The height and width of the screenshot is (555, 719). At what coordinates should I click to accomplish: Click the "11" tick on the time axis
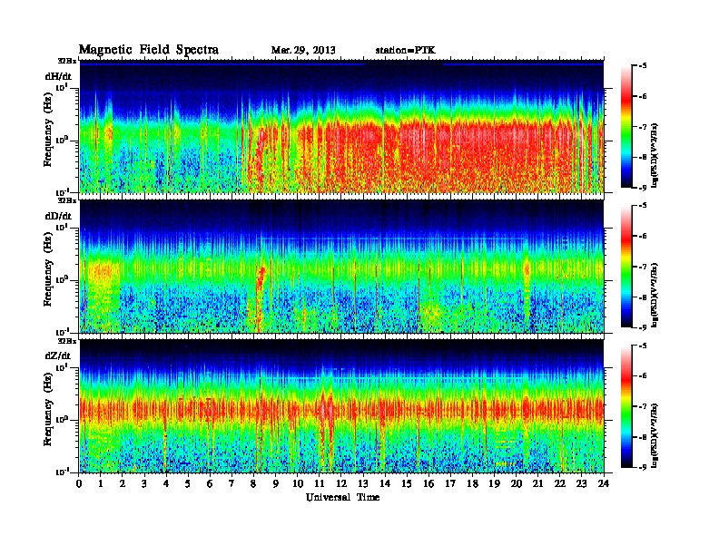320,484
